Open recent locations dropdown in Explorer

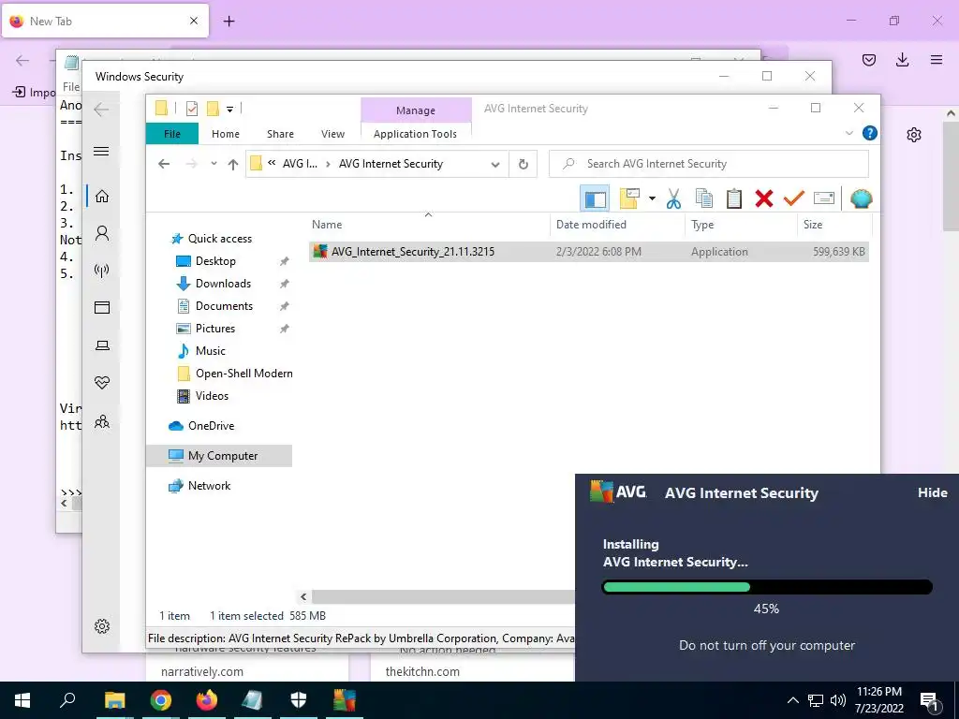tap(214, 164)
